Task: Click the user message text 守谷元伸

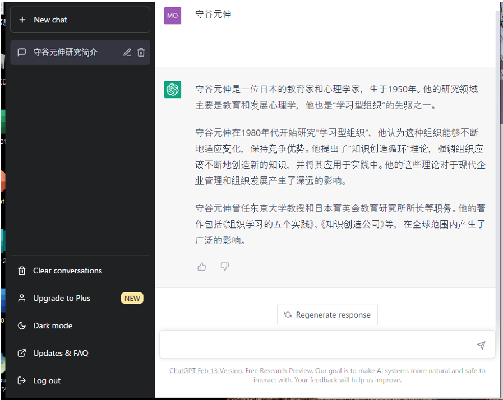Action: pos(213,14)
